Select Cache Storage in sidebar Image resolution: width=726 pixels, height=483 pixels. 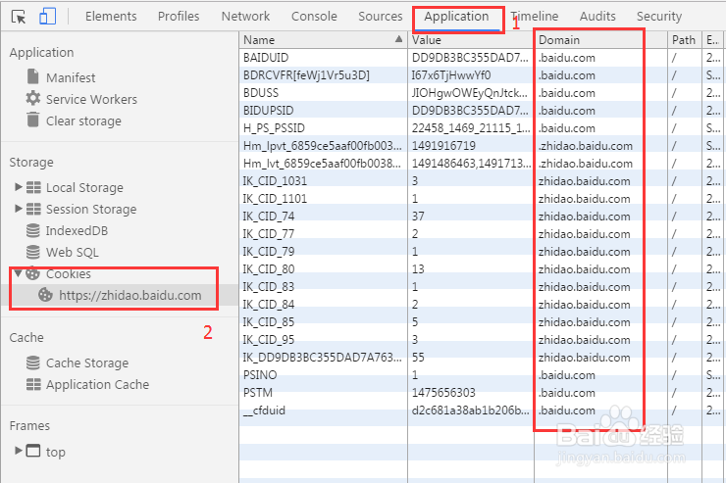pyautogui.click(x=87, y=363)
